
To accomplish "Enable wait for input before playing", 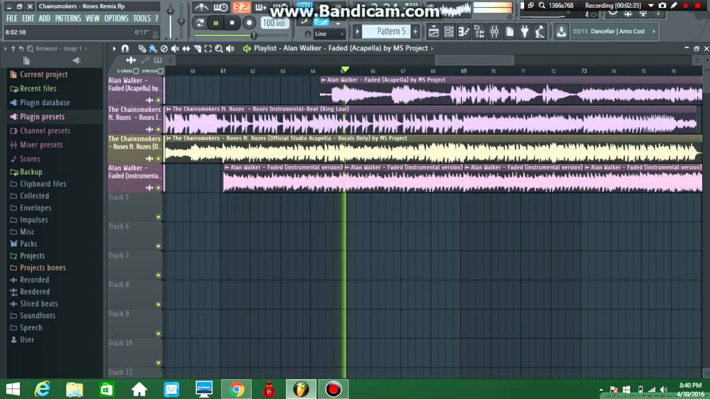I will pos(220,7).
